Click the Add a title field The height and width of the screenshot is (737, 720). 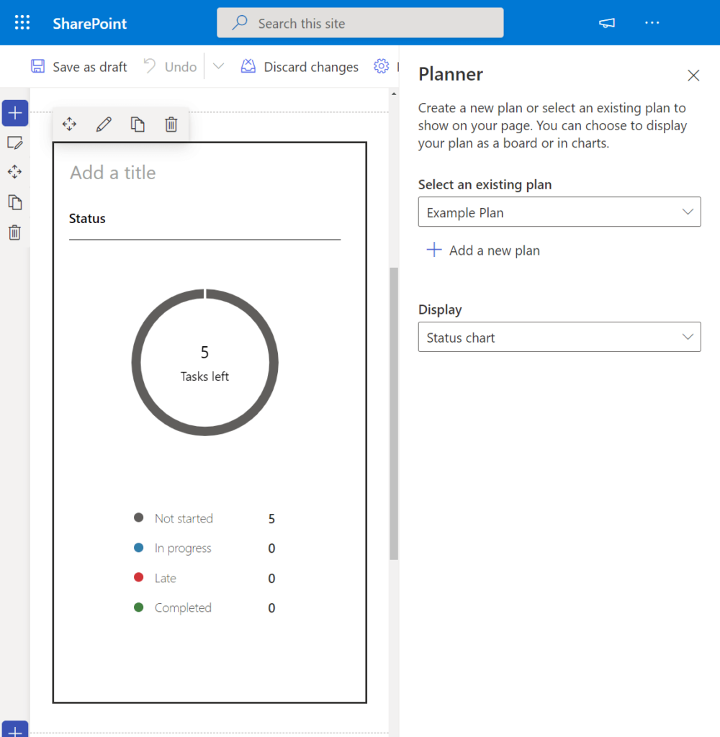point(113,173)
